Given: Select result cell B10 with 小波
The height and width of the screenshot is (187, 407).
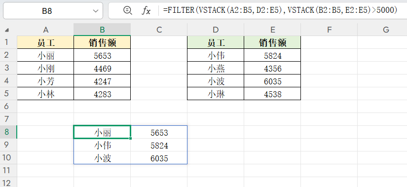Looking at the screenshot, I should [102, 158].
